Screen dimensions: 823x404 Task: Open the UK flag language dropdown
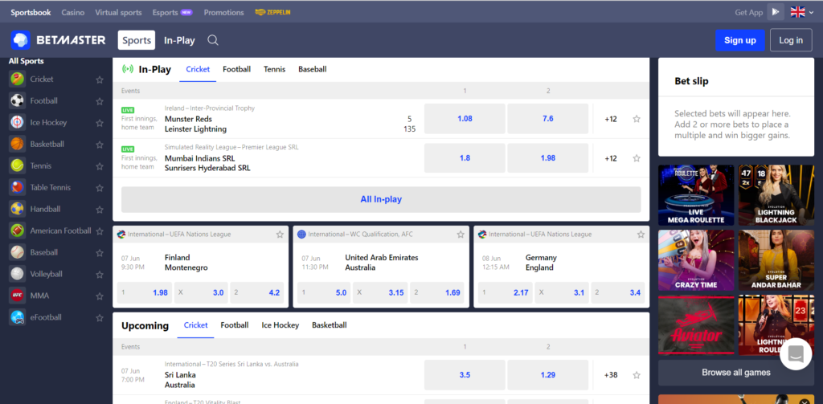point(802,12)
